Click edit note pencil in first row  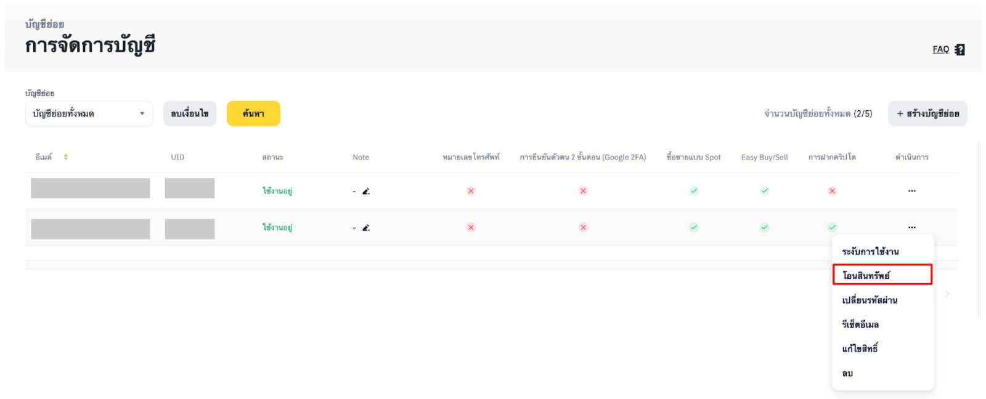click(366, 191)
